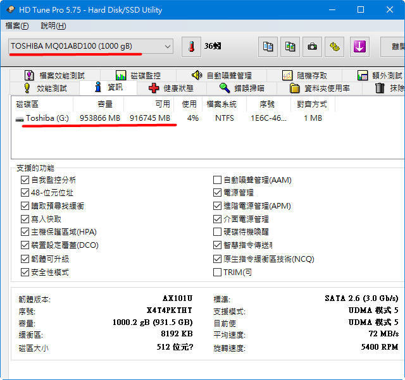Click the 對齊方式 column header
Viewport: 405px width, 380px height.
click(x=313, y=104)
